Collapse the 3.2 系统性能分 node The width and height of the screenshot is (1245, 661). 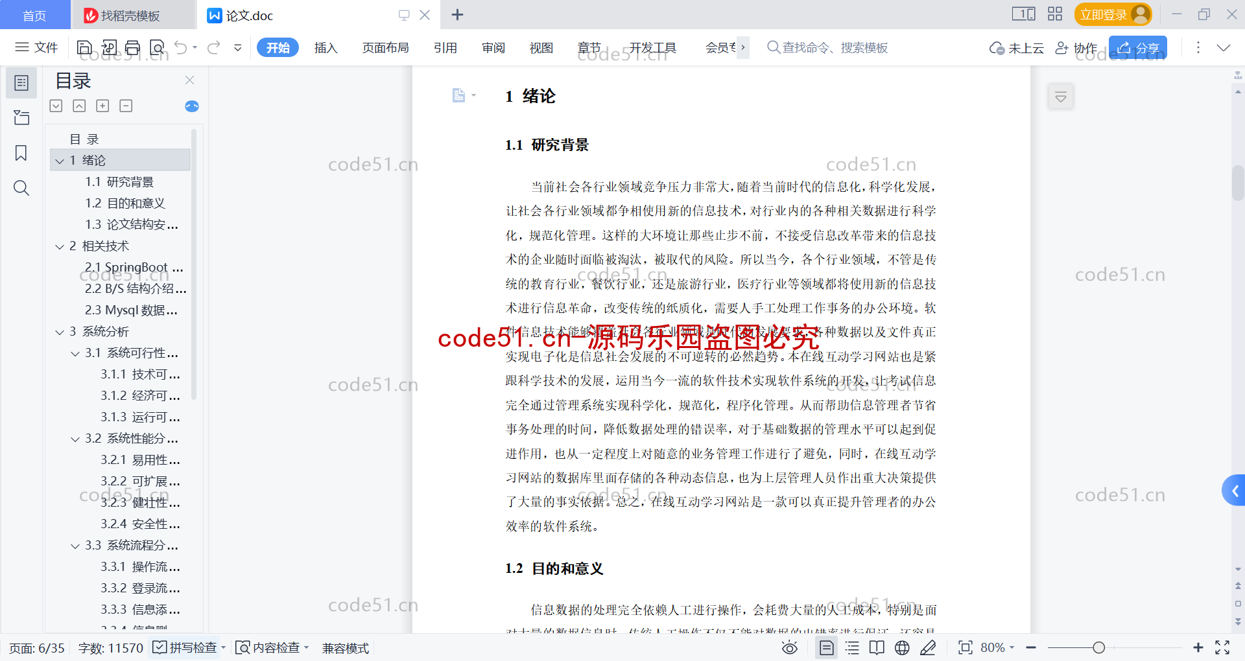click(x=75, y=439)
